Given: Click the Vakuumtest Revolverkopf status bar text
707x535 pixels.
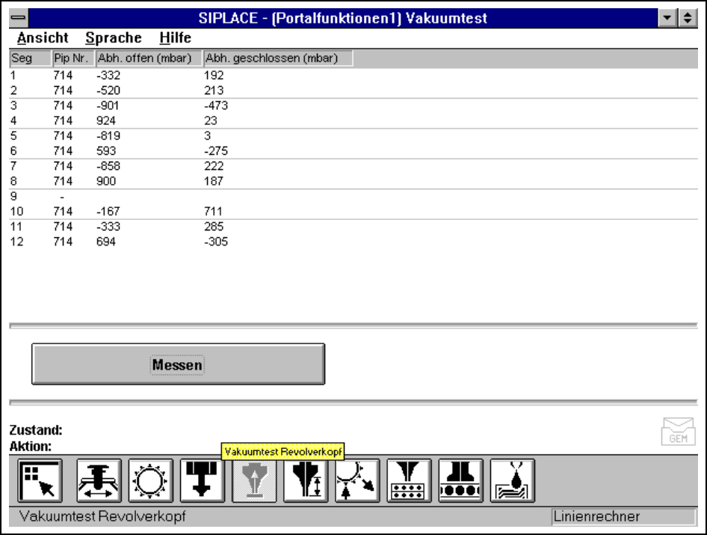Looking at the screenshot, I should 102,516.
